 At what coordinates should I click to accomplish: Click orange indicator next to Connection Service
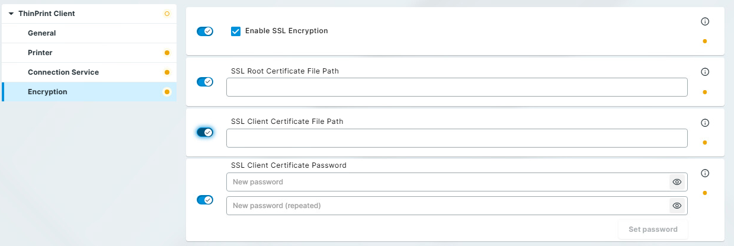(x=167, y=72)
